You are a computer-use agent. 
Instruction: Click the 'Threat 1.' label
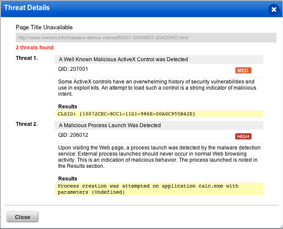coord(27,58)
